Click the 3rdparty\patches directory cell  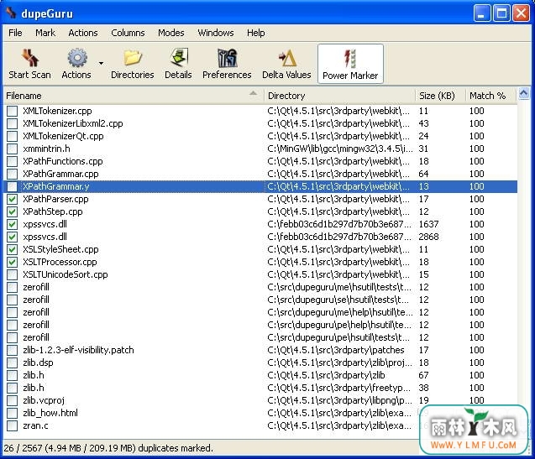coord(336,350)
